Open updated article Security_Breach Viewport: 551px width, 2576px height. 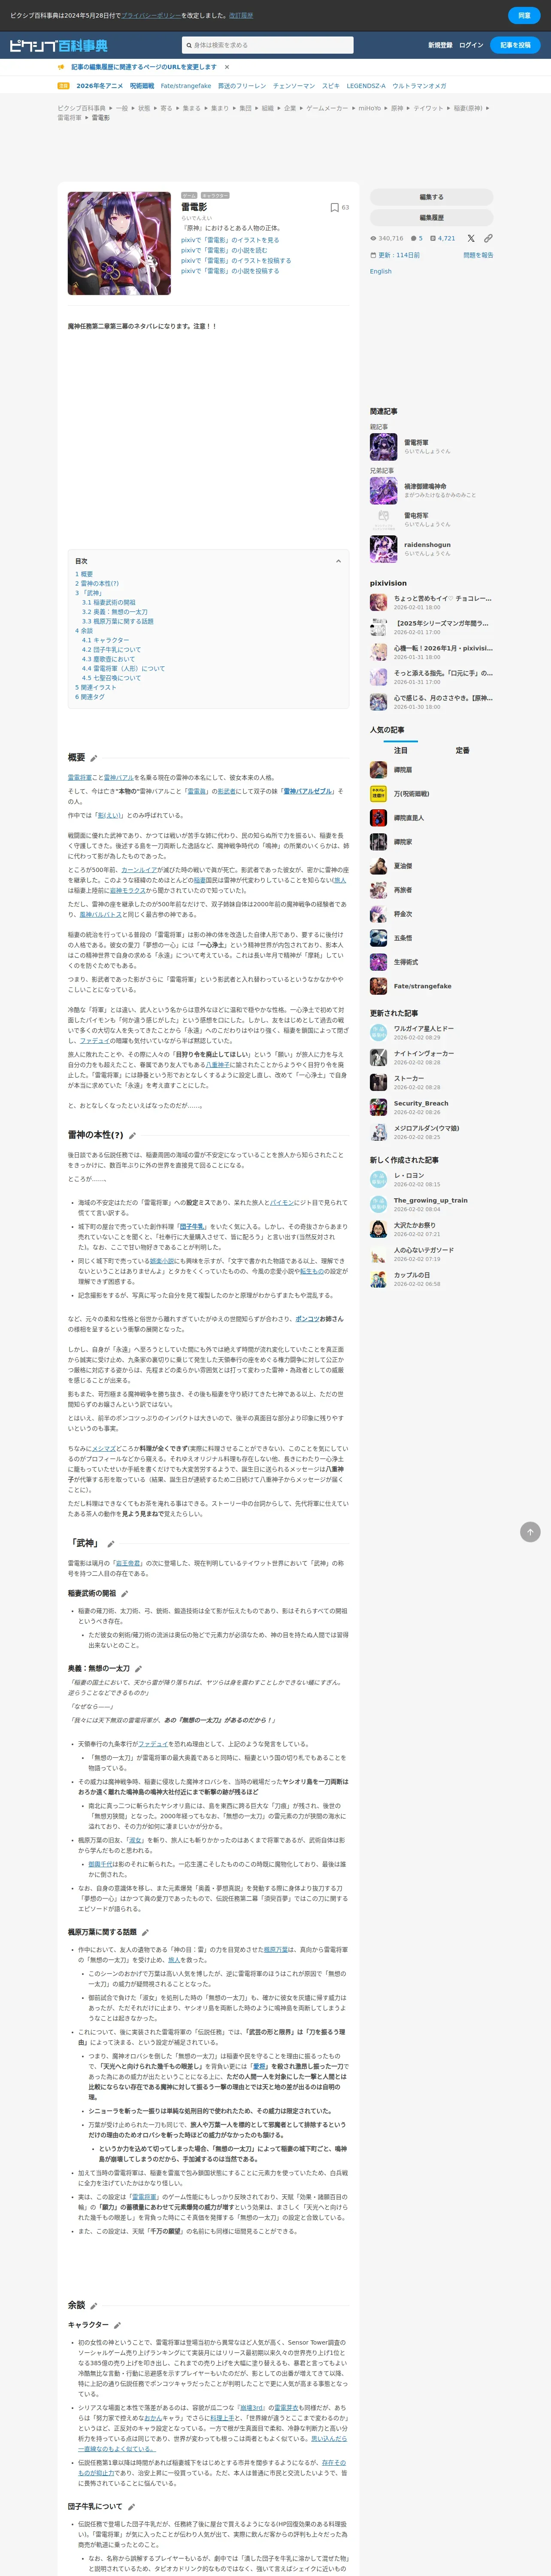[x=421, y=1103]
